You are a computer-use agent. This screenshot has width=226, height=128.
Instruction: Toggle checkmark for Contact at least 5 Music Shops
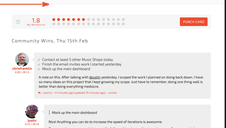point(39,60)
